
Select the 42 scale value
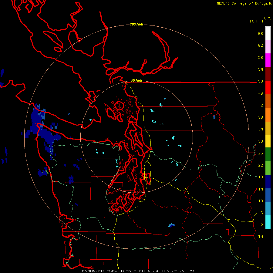coord(261,105)
